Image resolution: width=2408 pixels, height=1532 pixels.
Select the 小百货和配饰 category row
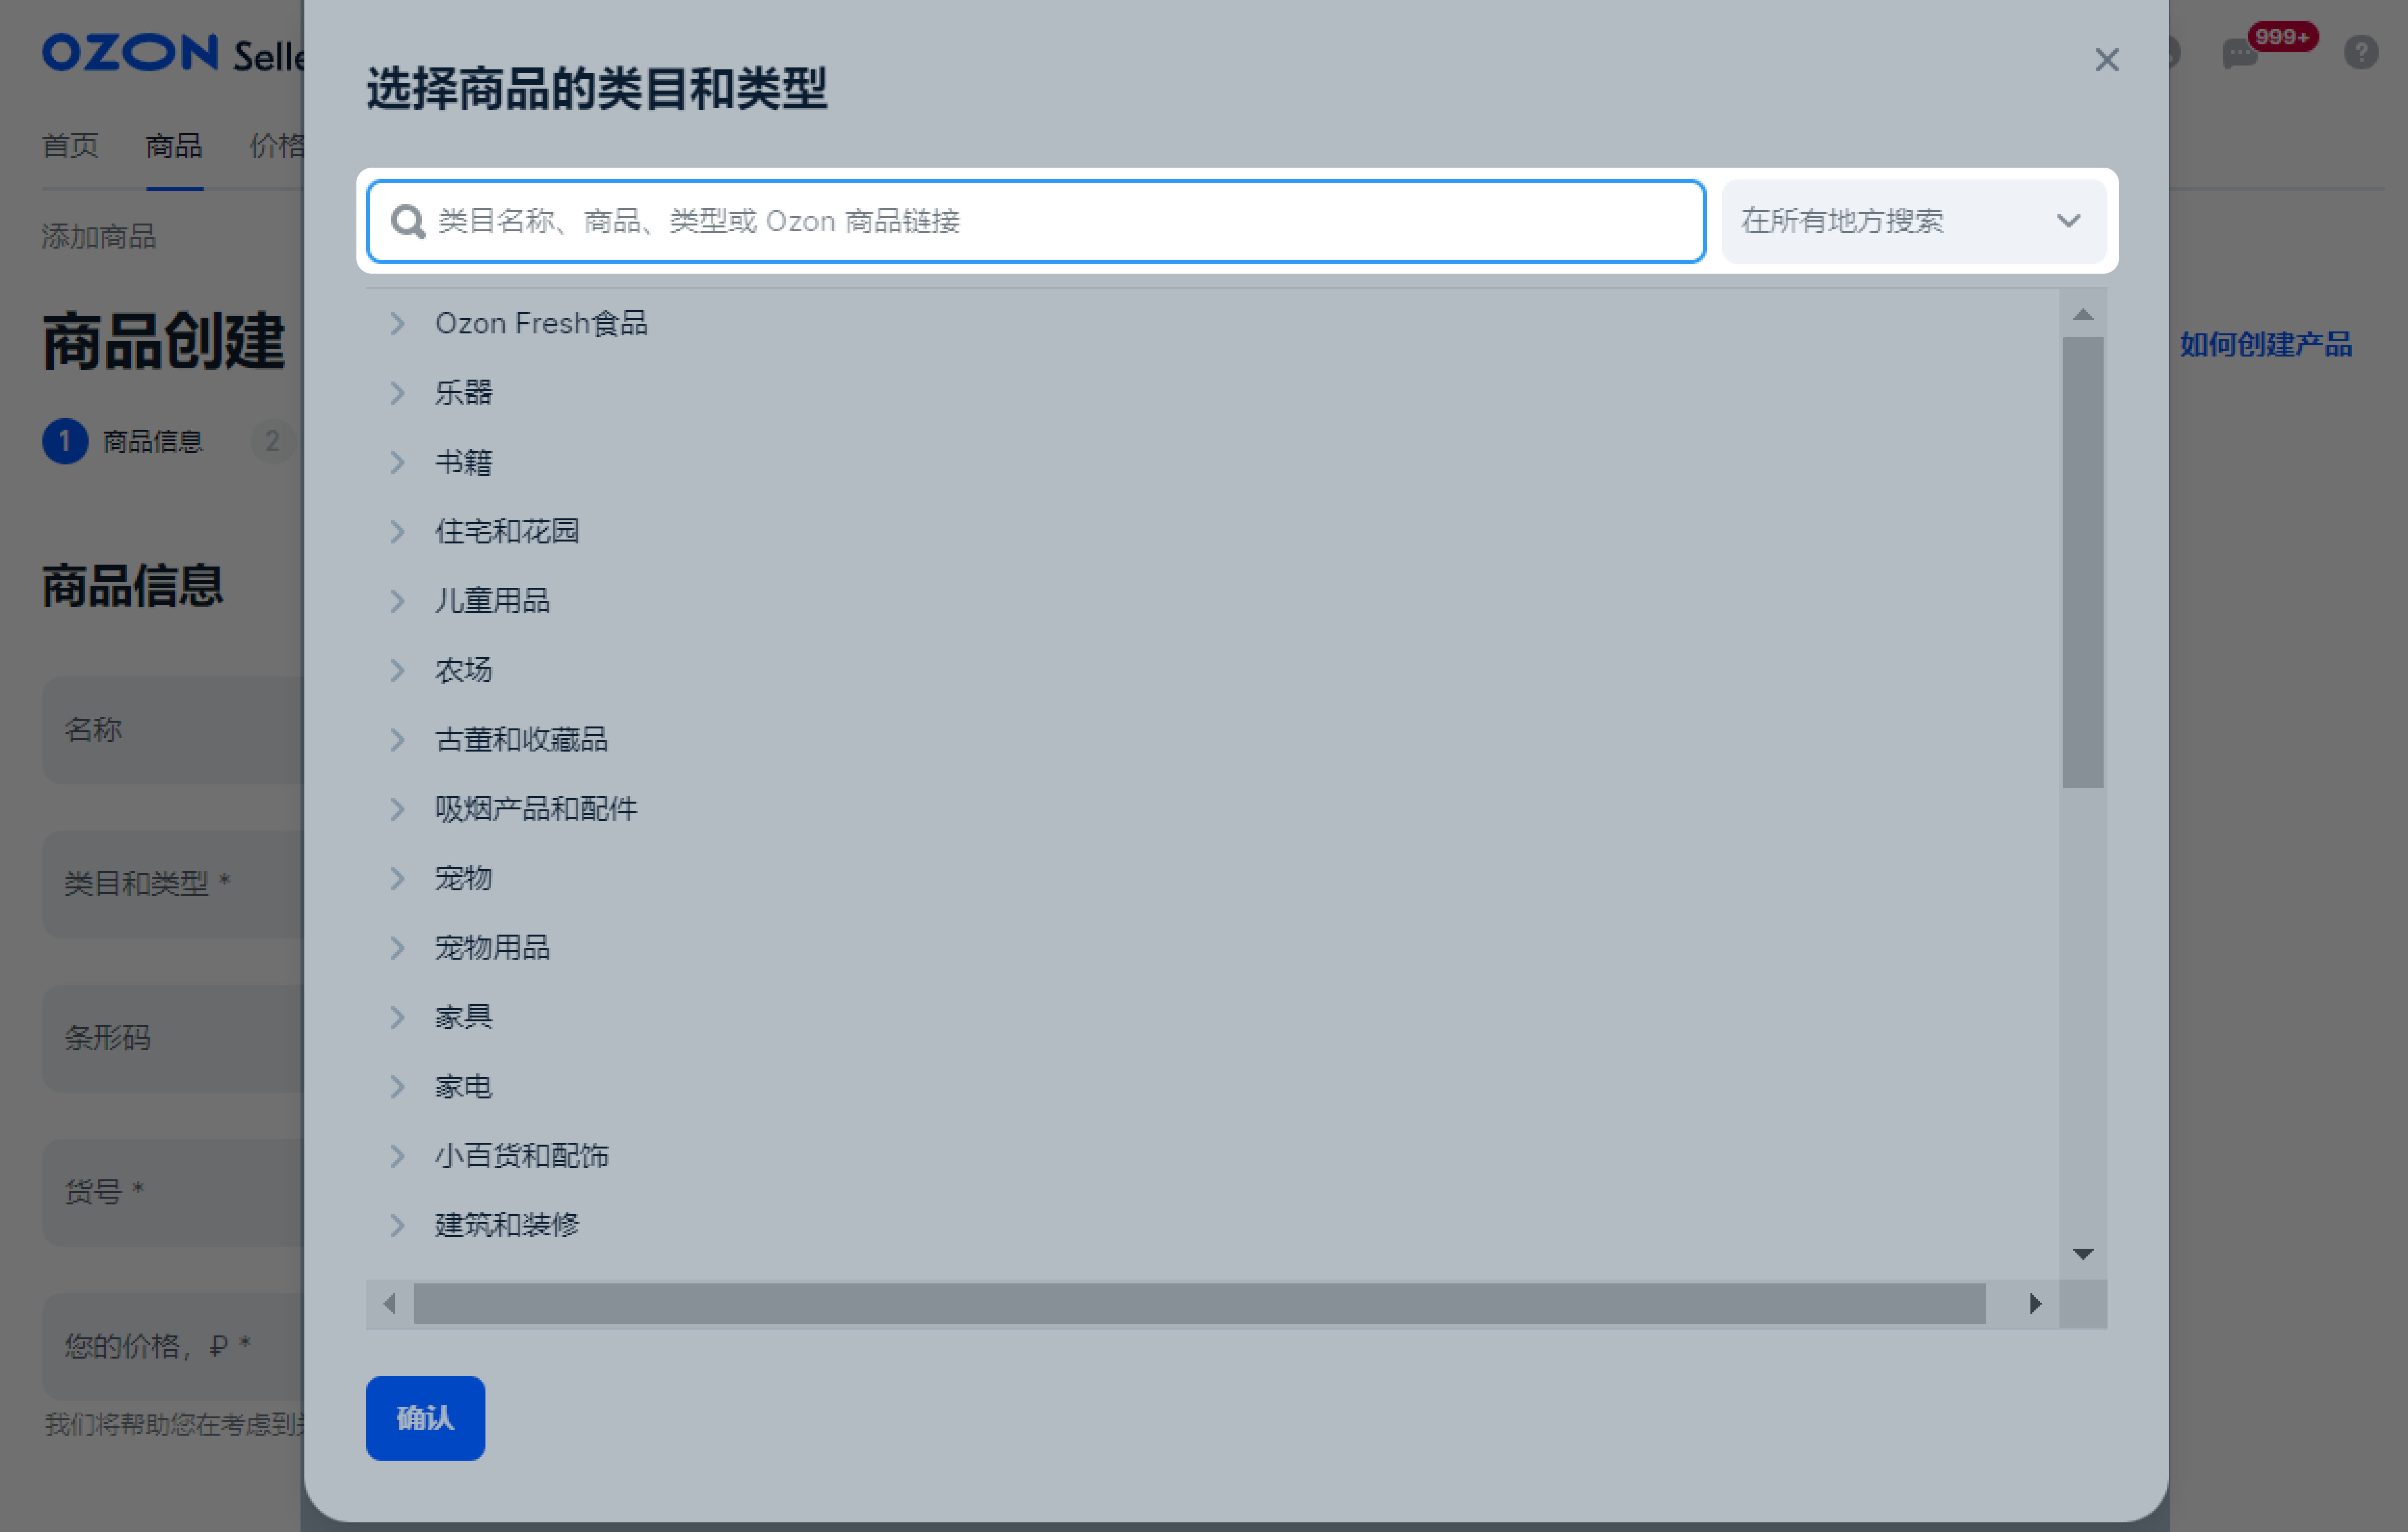click(x=1212, y=1155)
